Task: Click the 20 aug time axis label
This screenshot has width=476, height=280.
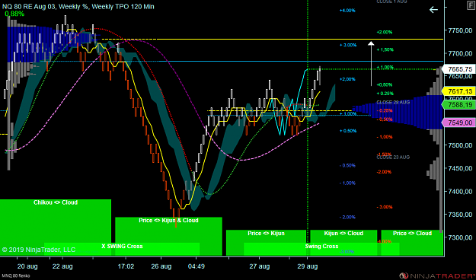Action: point(27,266)
